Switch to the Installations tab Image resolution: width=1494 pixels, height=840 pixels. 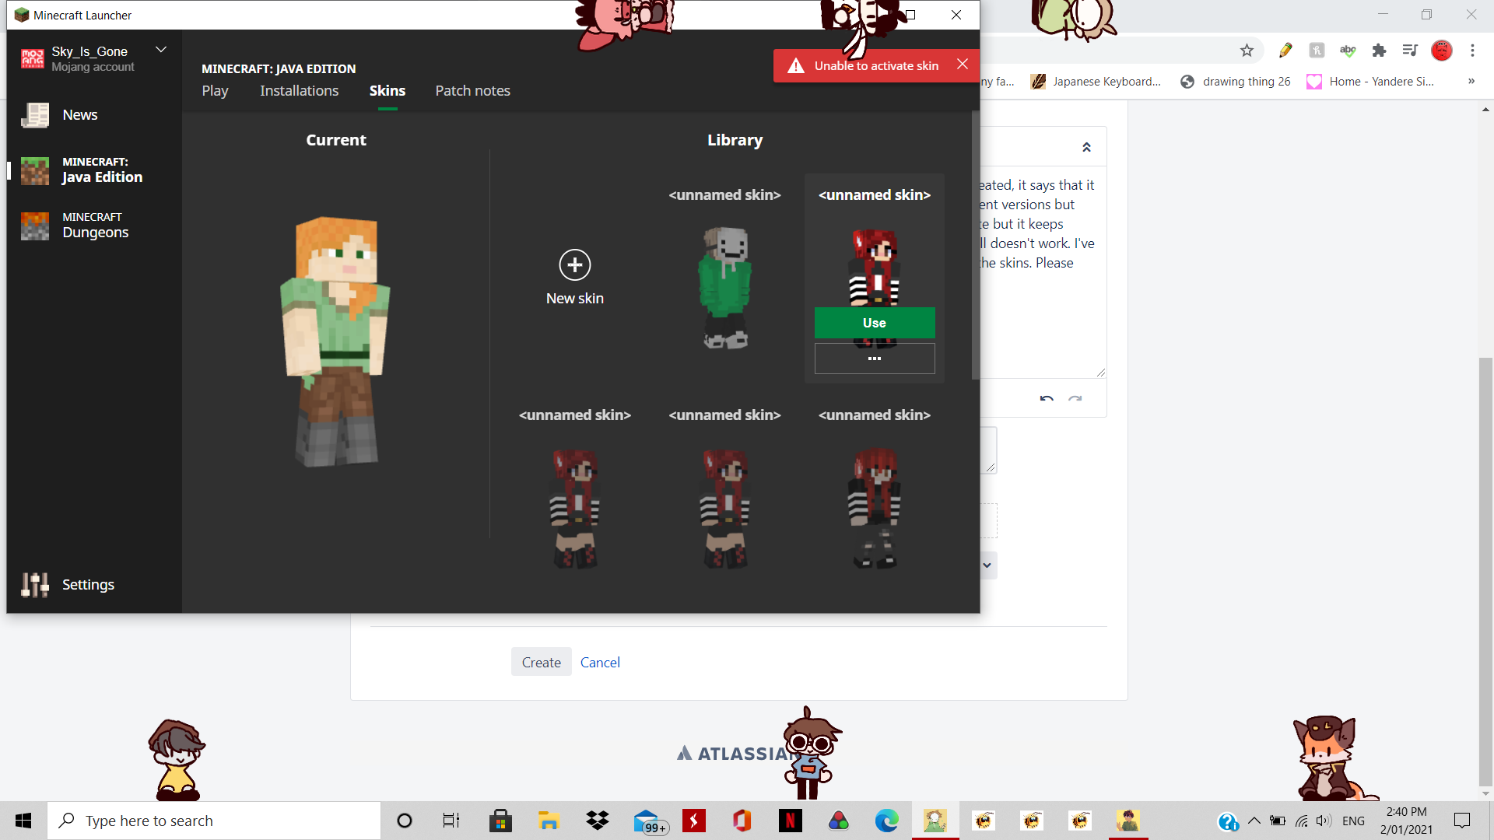click(299, 91)
